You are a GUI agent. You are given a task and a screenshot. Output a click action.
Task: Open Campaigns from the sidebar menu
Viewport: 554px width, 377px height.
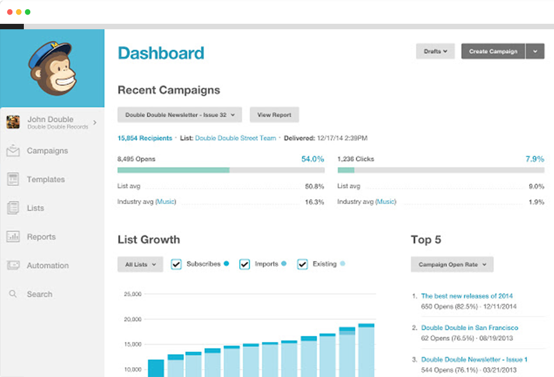pyautogui.click(x=47, y=151)
